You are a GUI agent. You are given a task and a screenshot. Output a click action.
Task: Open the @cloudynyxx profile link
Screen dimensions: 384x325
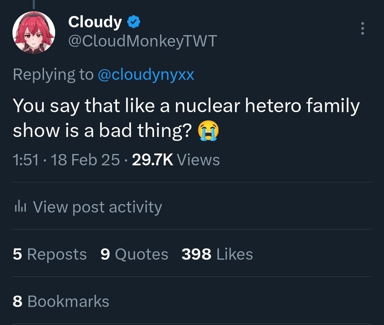146,74
